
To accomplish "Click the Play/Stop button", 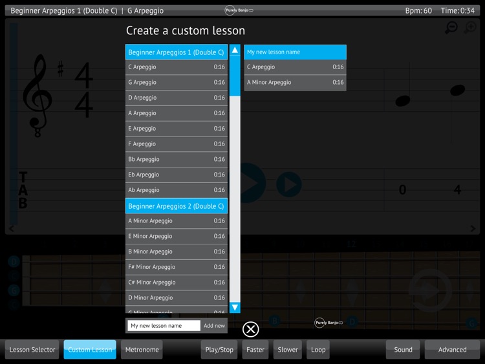I will [219, 350].
